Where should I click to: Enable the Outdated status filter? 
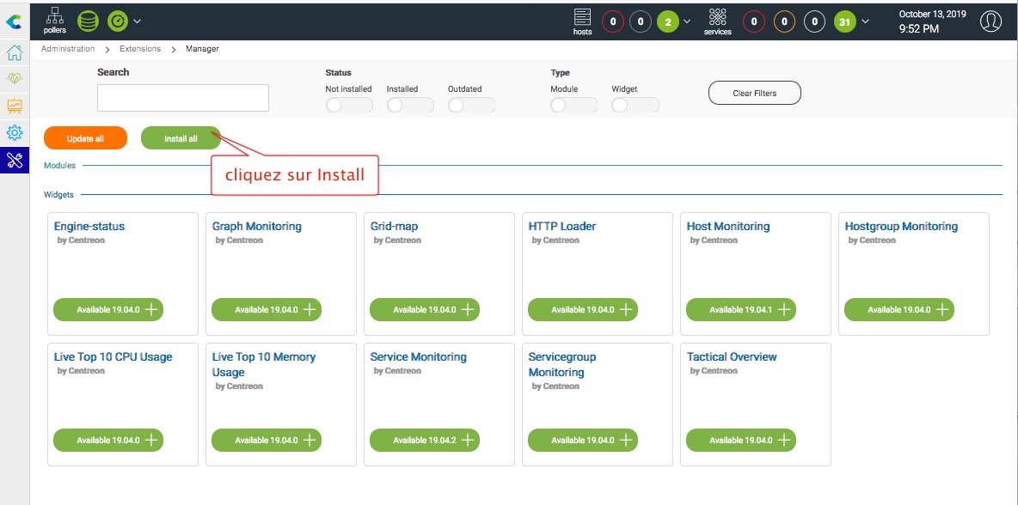tap(470, 105)
